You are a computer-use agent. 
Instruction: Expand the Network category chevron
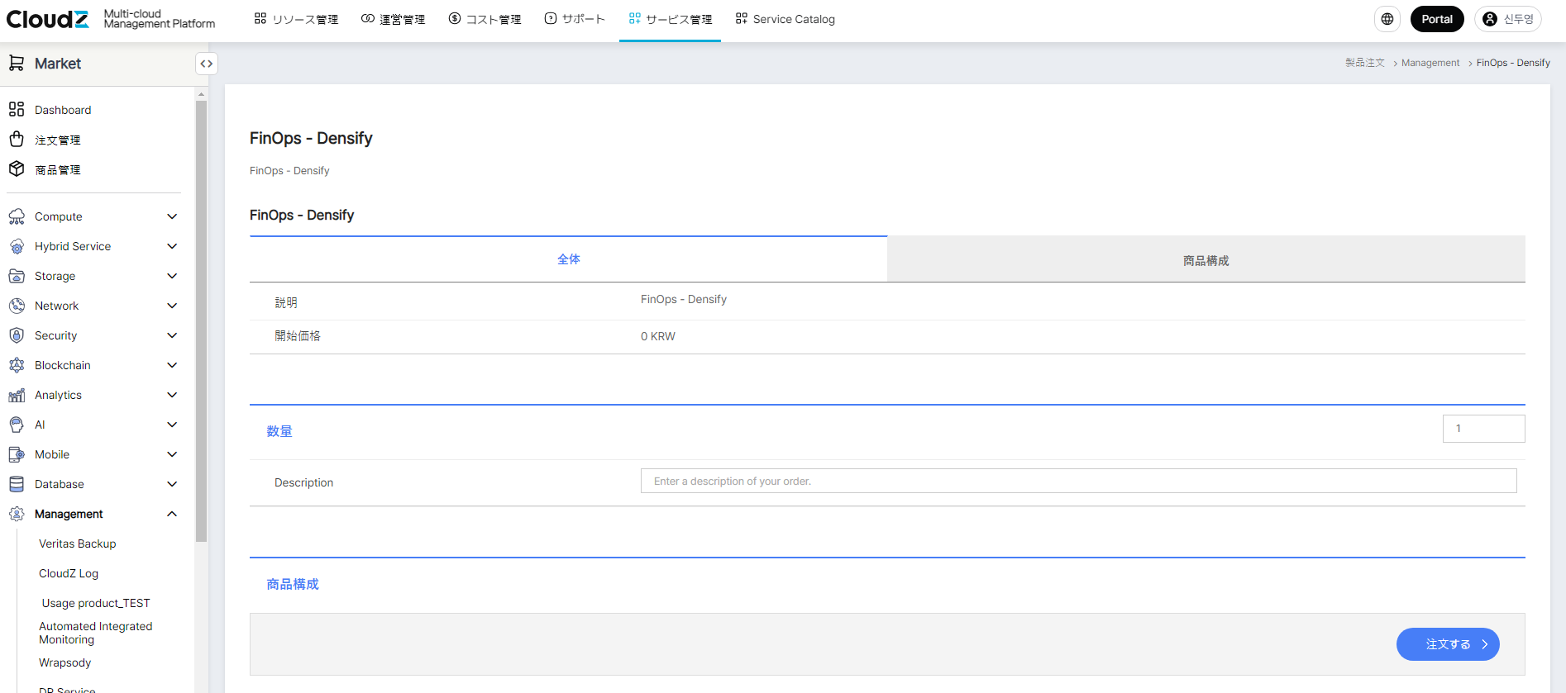click(x=172, y=306)
